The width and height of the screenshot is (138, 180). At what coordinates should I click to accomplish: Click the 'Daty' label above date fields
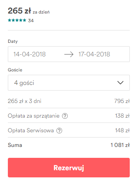13,41
